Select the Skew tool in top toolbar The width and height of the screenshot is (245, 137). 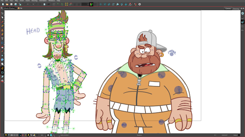(x=113, y=4)
